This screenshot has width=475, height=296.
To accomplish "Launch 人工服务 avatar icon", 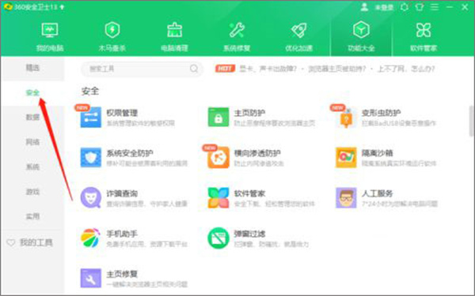I will [346, 198].
